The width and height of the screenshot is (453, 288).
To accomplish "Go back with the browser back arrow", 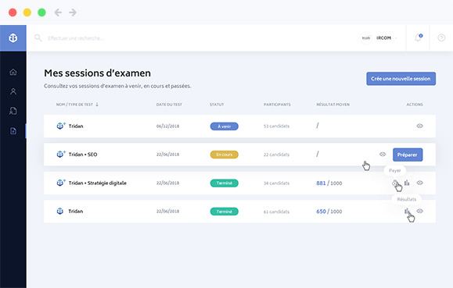I will click(x=58, y=12).
